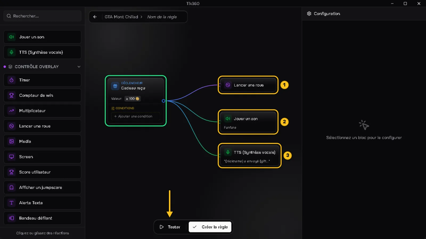The image size is (426, 239).
Task: Click the wheel icon in the canvas Lancer une roue node
Action: pos(228,85)
